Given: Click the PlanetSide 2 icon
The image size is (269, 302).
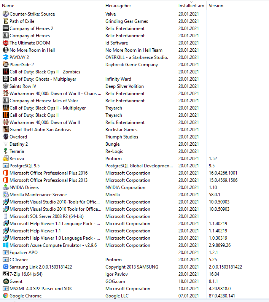Looking at the screenshot, I should click(x=6, y=65).
